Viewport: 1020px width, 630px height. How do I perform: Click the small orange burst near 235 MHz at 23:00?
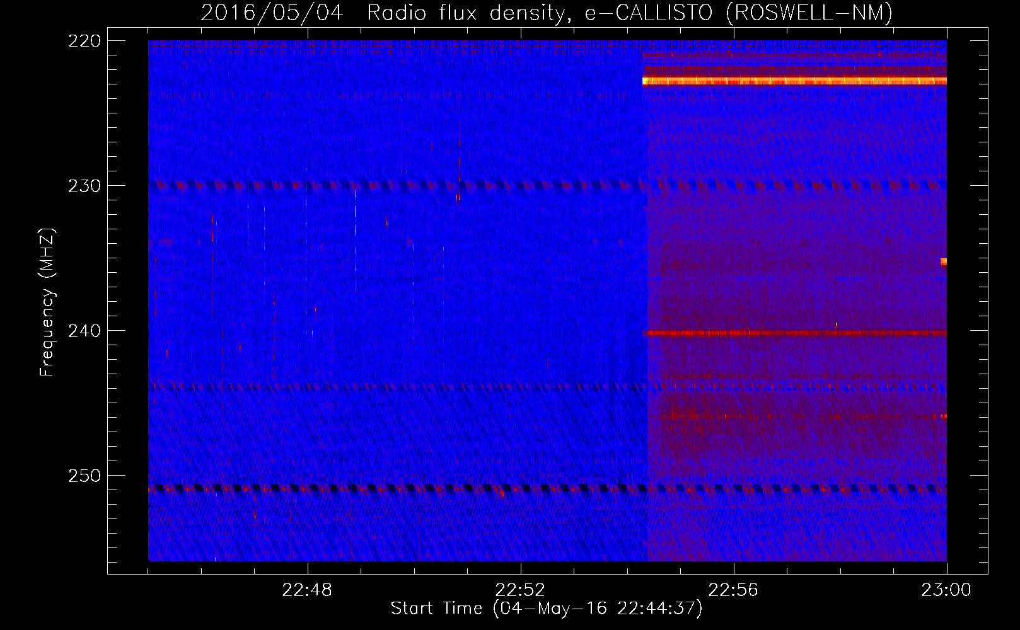[944, 261]
